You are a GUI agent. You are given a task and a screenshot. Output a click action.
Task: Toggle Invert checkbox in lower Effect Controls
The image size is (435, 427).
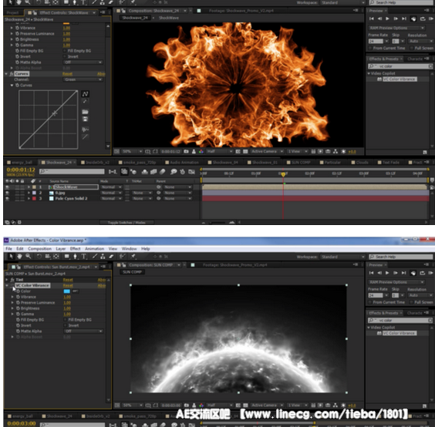tap(65, 325)
